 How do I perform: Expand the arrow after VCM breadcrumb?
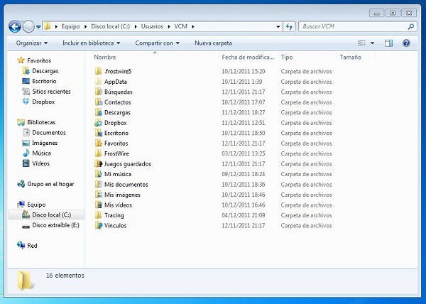[x=193, y=26]
